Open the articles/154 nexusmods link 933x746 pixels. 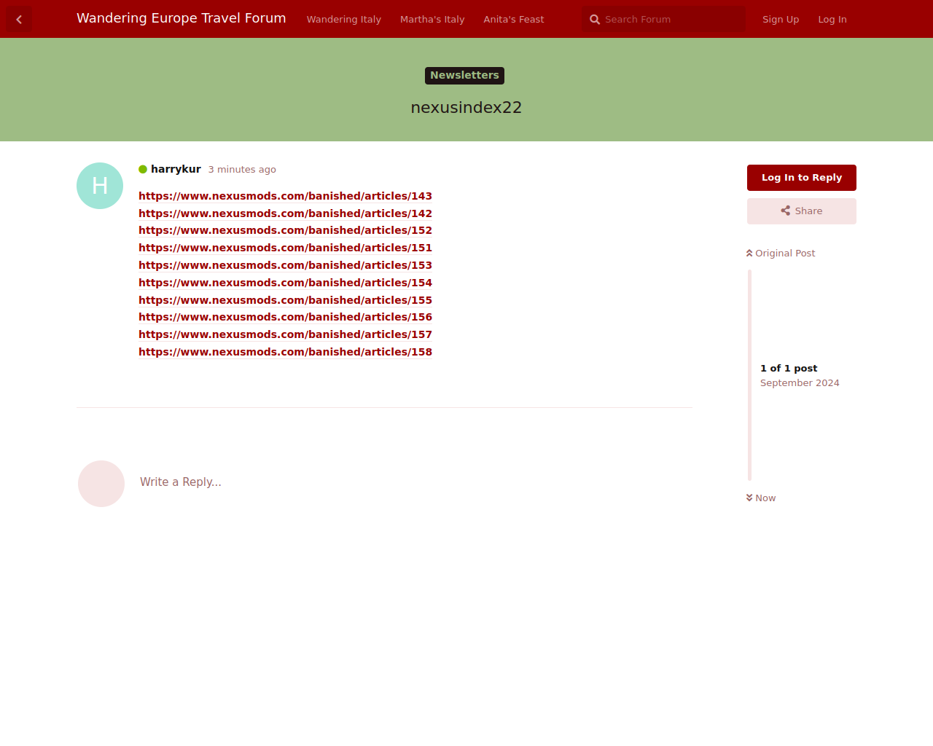285,283
